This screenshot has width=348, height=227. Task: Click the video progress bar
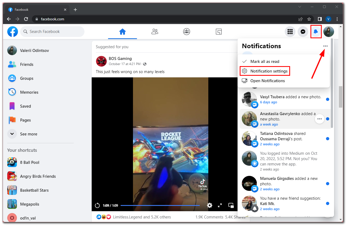coord(160,206)
